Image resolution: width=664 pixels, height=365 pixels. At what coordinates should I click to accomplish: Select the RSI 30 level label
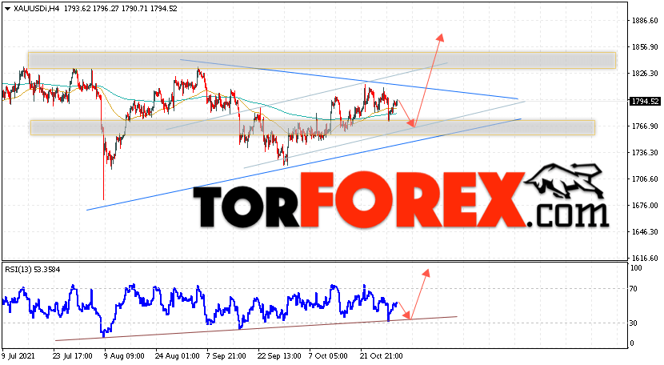634,323
